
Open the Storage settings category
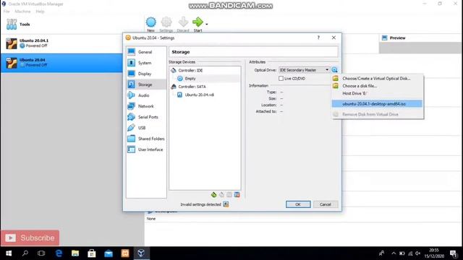tap(146, 84)
